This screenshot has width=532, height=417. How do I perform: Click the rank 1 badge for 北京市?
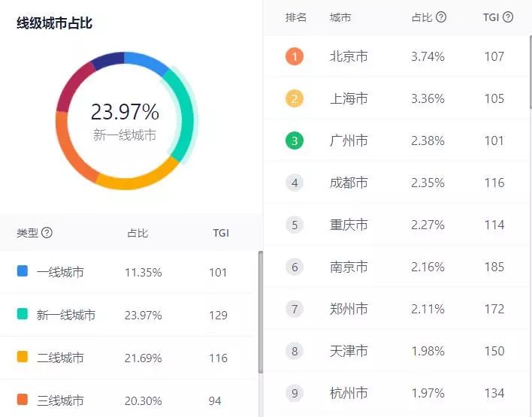click(295, 56)
